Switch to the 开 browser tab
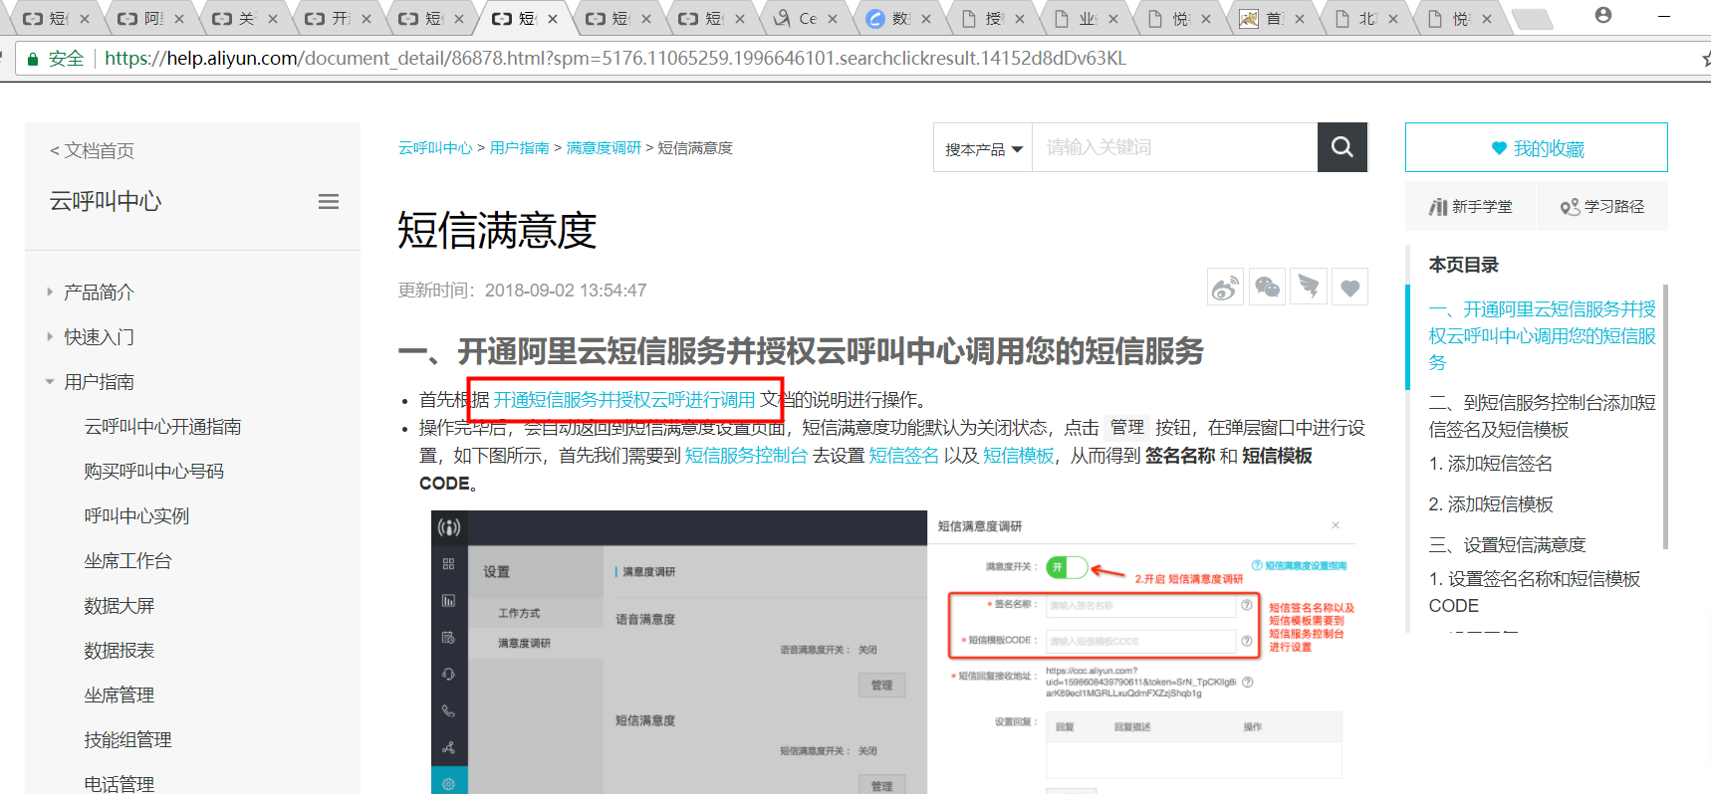This screenshot has height=794, width=1711. pyautogui.click(x=337, y=18)
